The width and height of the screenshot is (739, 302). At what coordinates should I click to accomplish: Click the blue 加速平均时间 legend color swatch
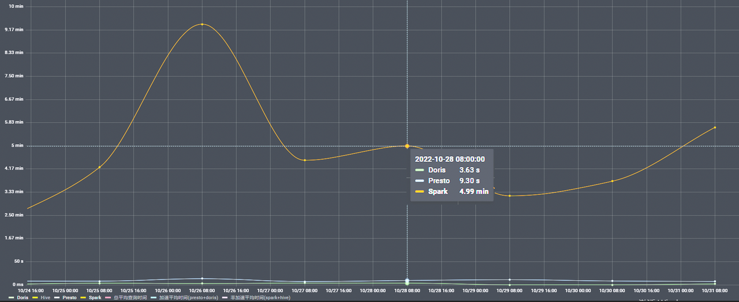click(x=154, y=297)
